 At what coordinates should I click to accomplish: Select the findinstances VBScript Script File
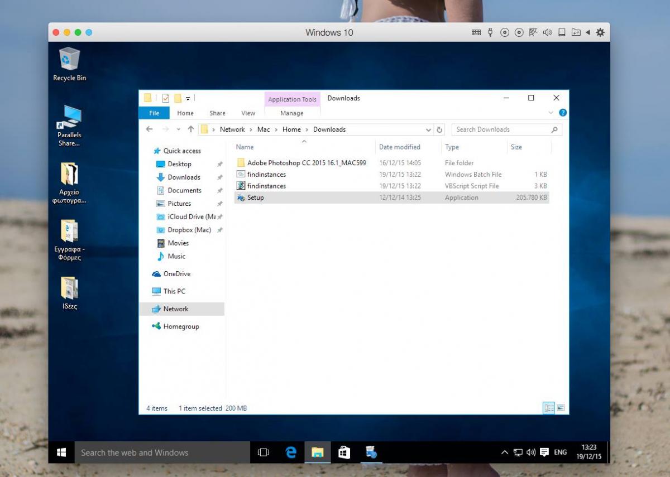[391, 186]
